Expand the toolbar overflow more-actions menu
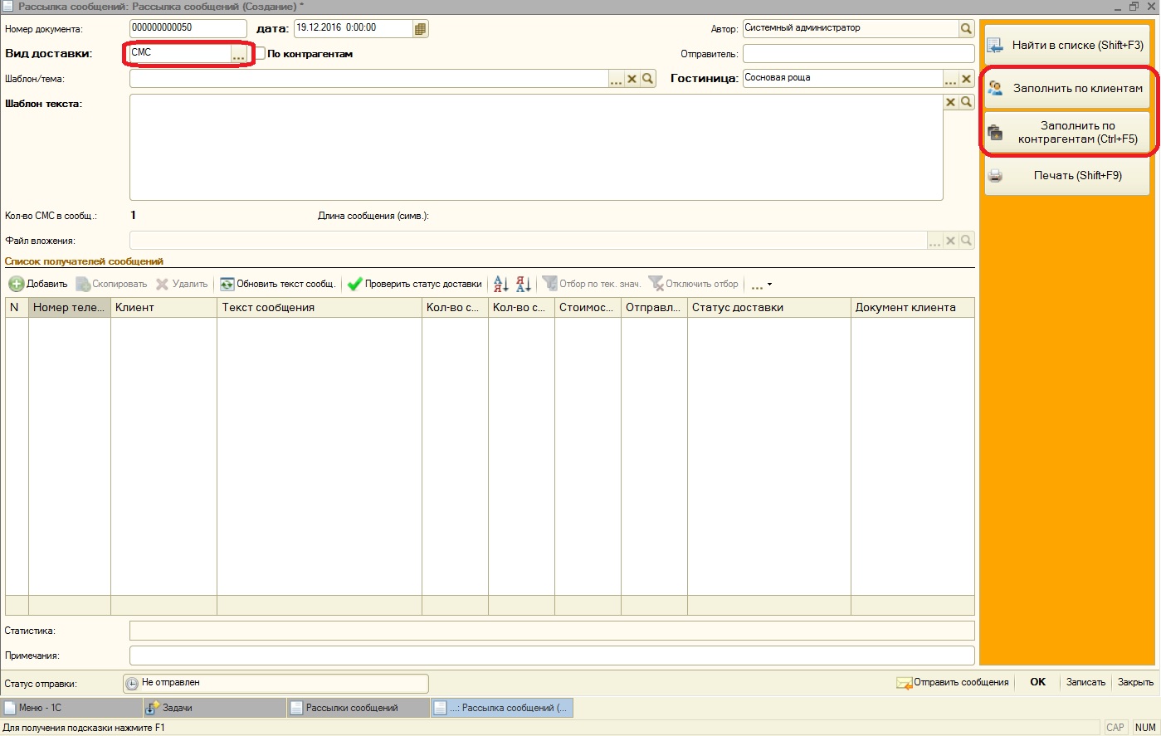The width and height of the screenshot is (1161, 736). [x=761, y=285]
